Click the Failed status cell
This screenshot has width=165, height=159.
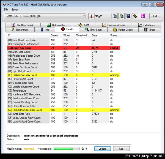click(x=114, y=48)
